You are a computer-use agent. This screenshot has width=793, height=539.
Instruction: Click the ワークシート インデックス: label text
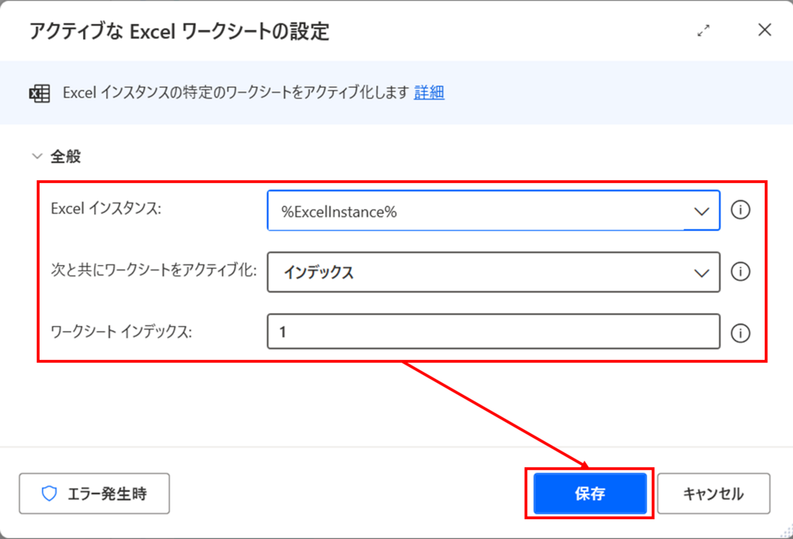point(121,332)
